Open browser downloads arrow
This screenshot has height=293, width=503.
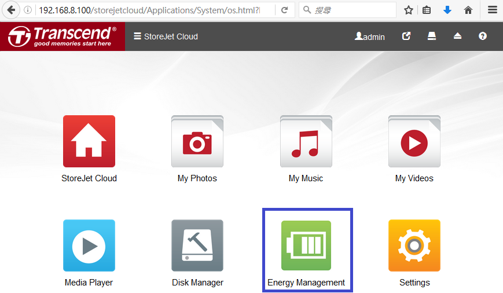pos(447,10)
